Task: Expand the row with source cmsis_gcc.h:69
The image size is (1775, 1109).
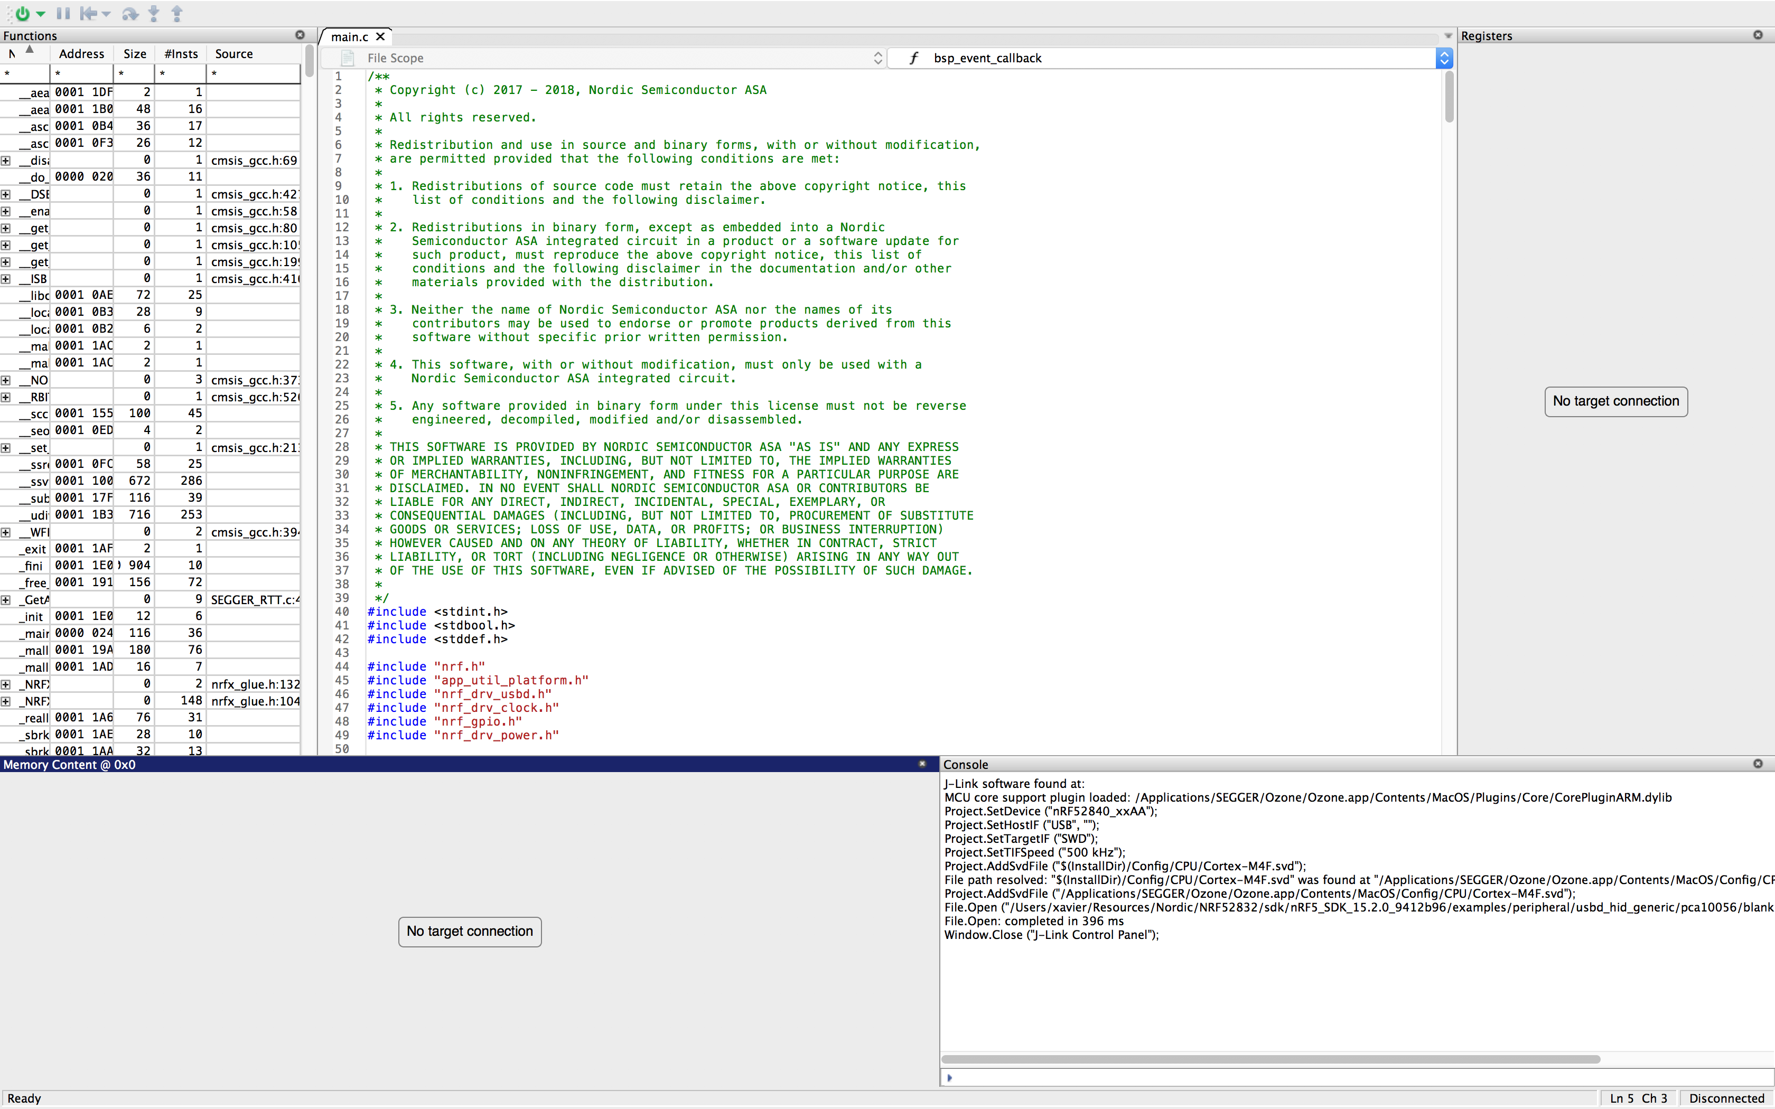Action: coord(6,161)
